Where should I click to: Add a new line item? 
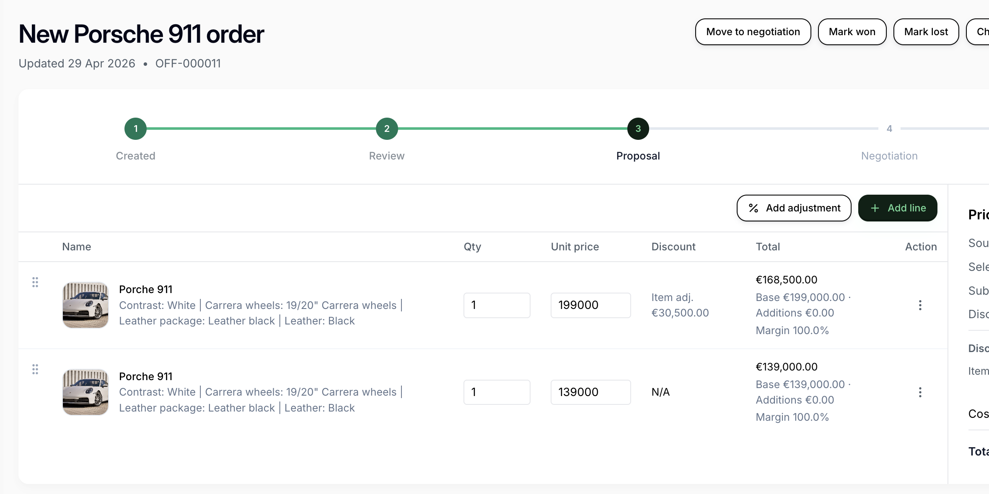(898, 208)
